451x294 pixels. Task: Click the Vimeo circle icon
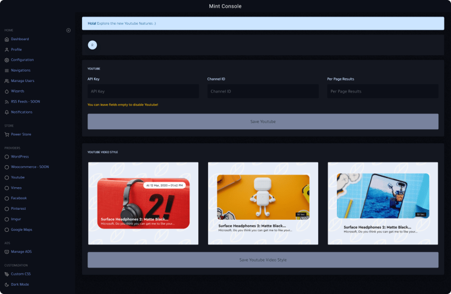7,188
